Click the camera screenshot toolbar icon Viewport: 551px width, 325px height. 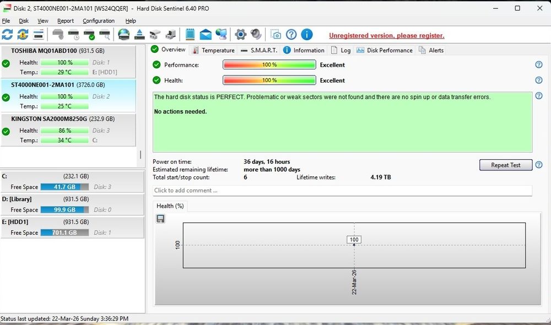click(275, 35)
